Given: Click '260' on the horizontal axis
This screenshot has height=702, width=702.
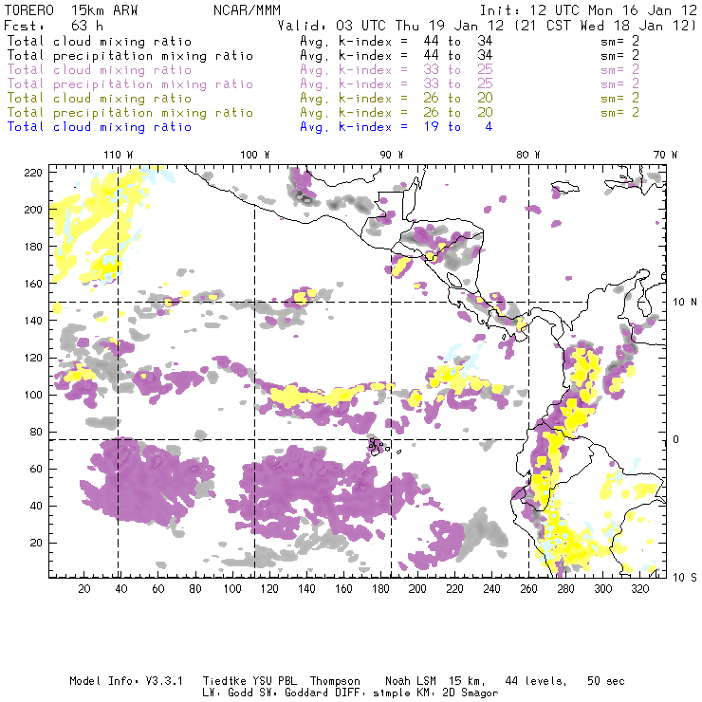Looking at the screenshot, I should (x=528, y=589).
